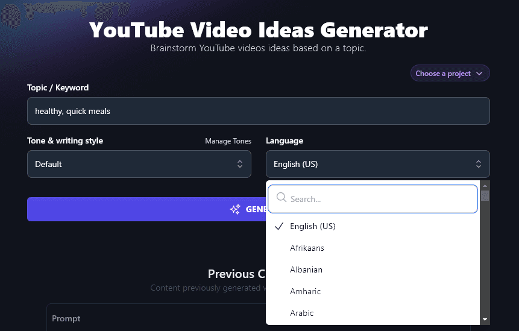Click the sparkle icon on Generate button
519x331 pixels.
click(x=235, y=209)
